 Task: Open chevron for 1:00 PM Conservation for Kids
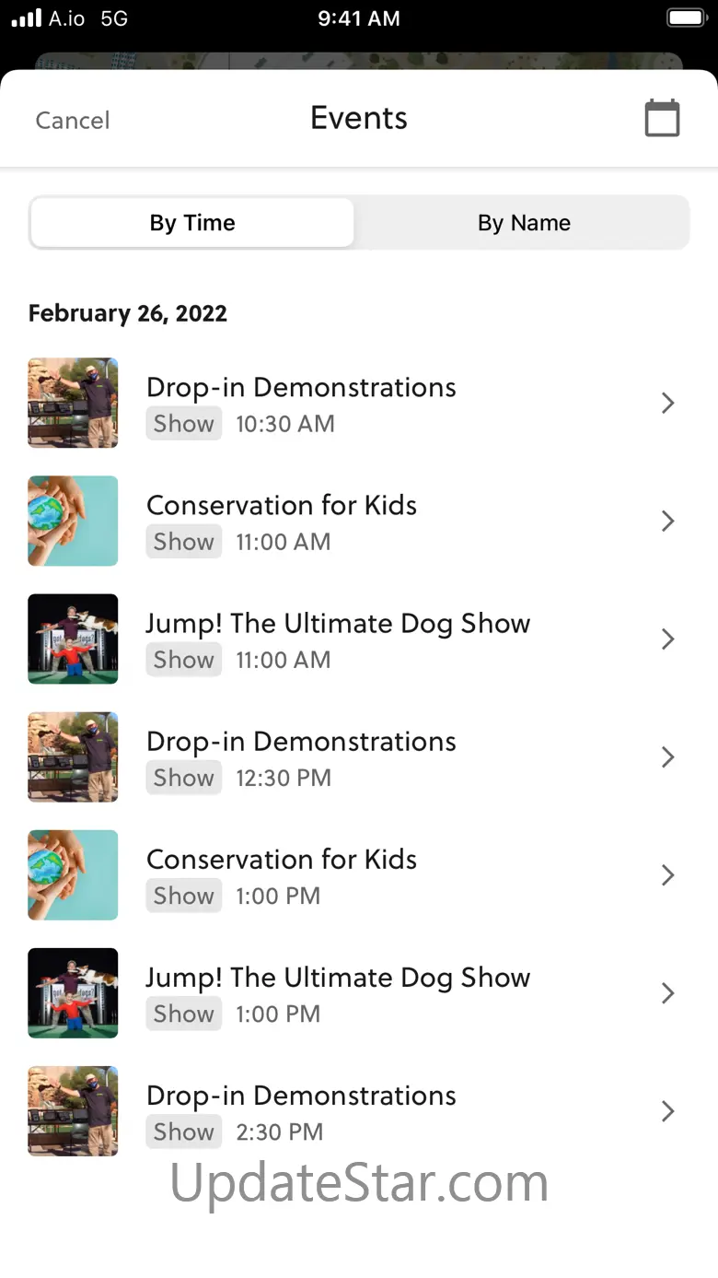[x=668, y=874]
